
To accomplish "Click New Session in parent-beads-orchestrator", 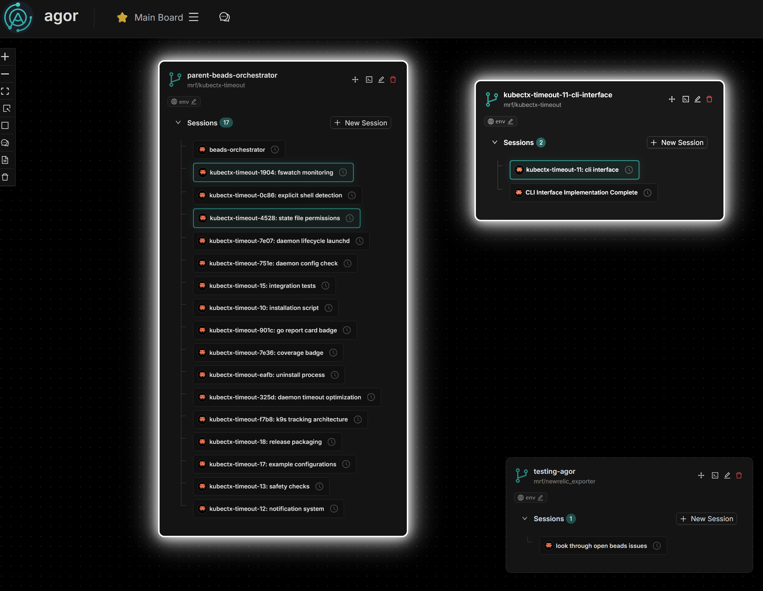I will (x=360, y=123).
